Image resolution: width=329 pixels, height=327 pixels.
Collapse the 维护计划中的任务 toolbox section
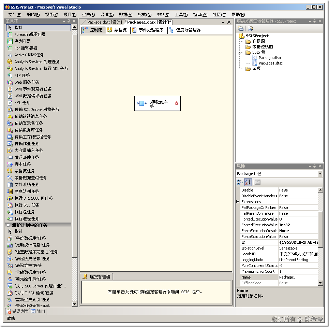click(x=9, y=225)
